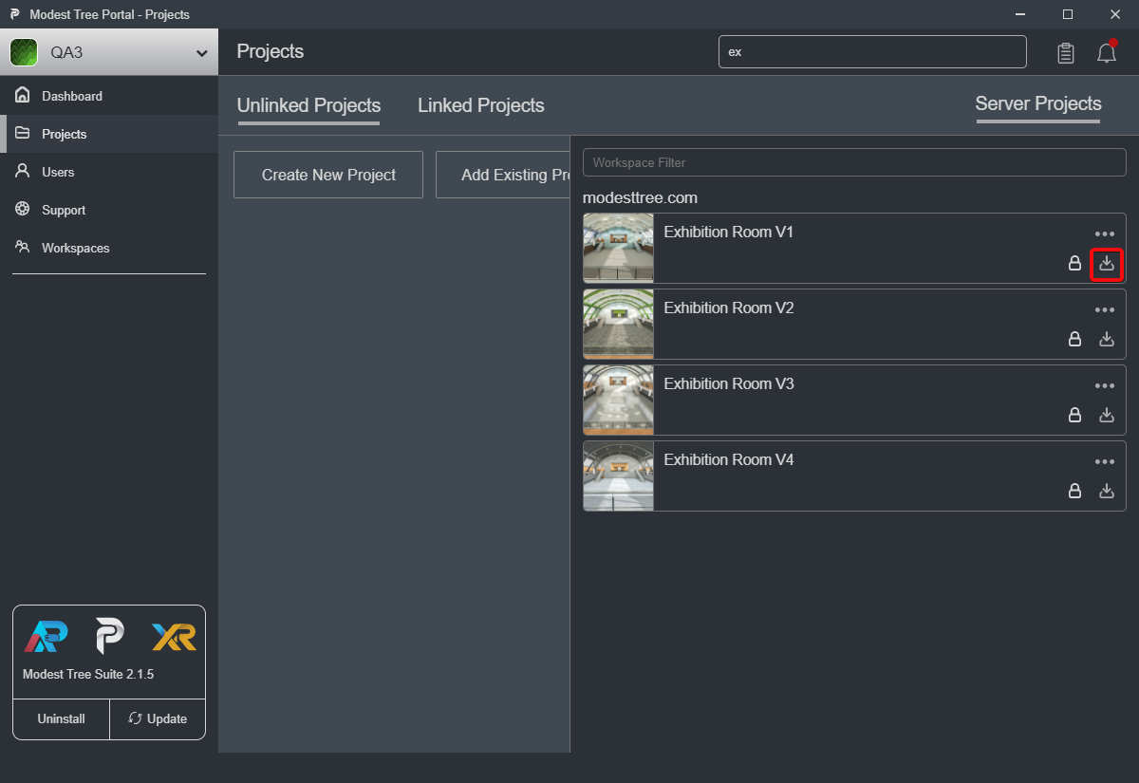The image size is (1139, 783).
Task: Click the AR app logo in suite card
Action: [46, 637]
